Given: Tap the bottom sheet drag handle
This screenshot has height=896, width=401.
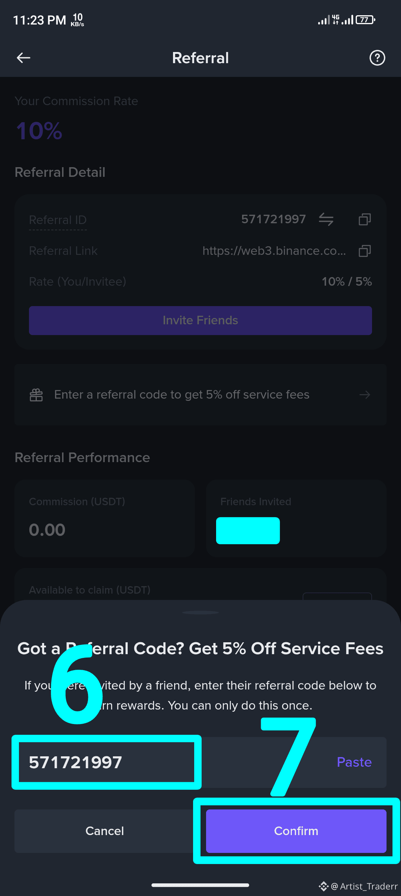Looking at the screenshot, I should [200, 612].
